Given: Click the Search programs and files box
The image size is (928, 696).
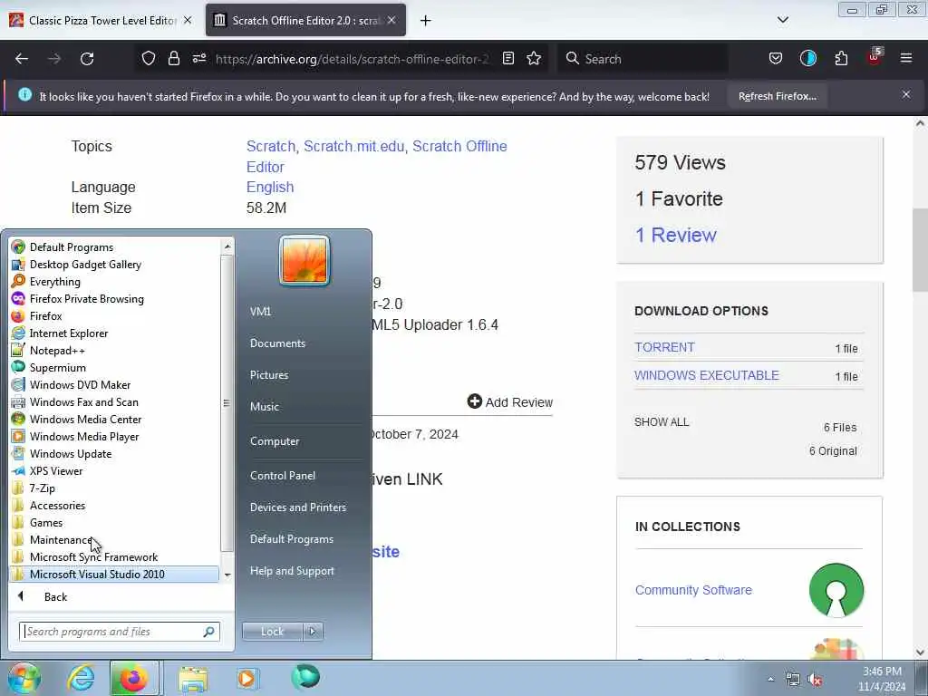Looking at the screenshot, I should tap(119, 632).
